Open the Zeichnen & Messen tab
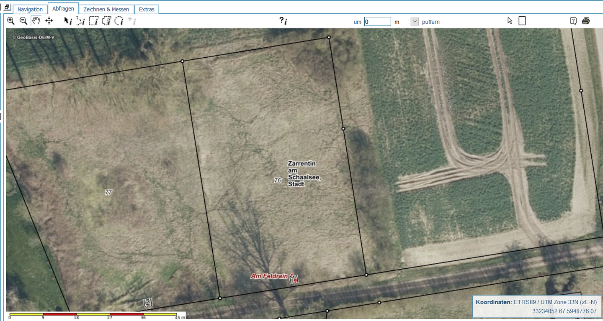This screenshot has width=603, height=321. pyautogui.click(x=106, y=9)
